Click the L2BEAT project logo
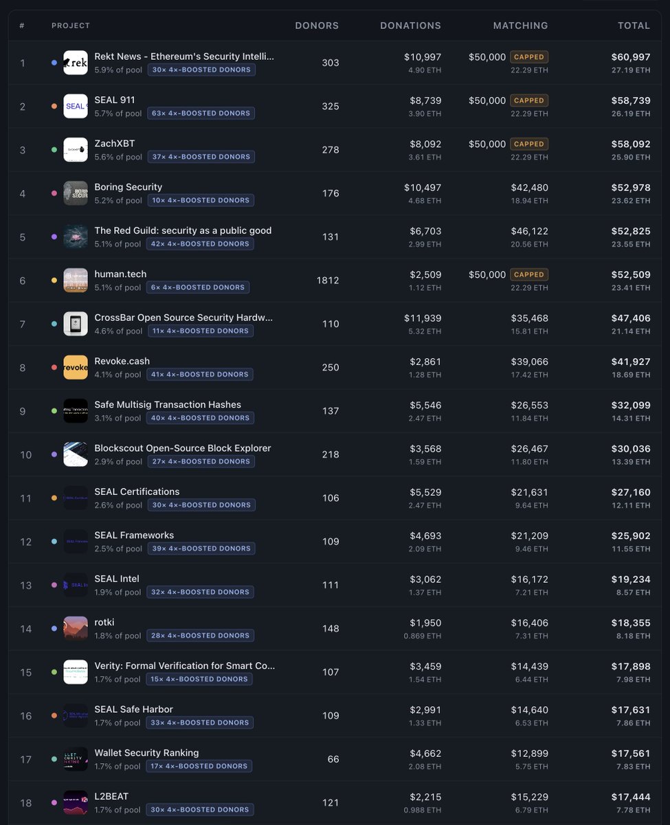The width and height of the screenshot is (670, 825). [76, 803]
